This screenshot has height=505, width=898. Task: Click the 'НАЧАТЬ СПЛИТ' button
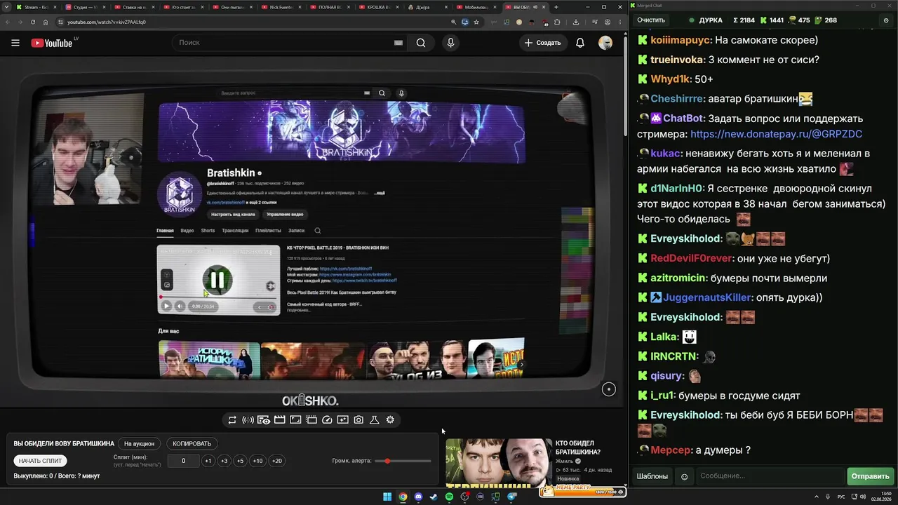[x=40, y=461]
